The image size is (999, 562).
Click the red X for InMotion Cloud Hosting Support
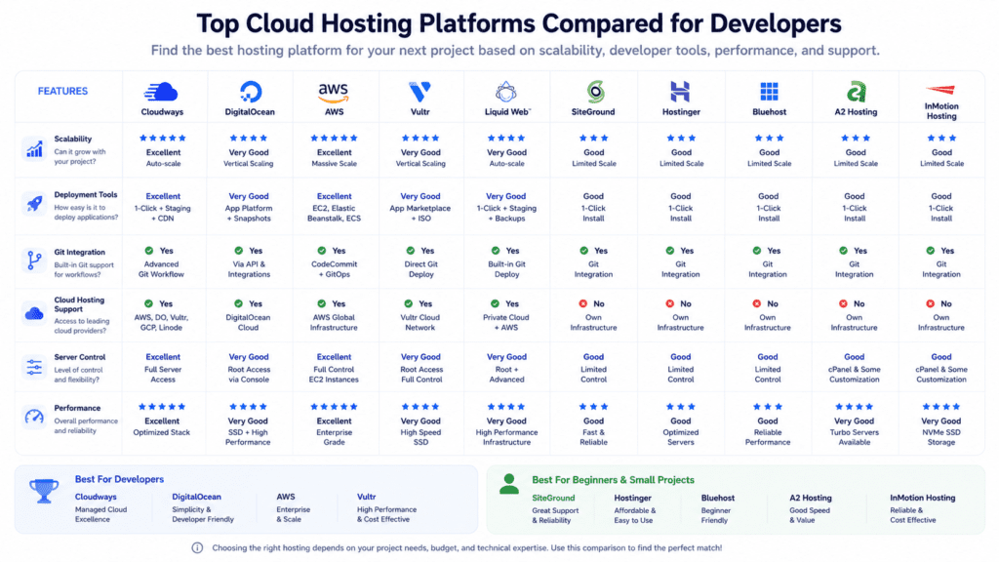pyautogui.click(x=930, y=304)
